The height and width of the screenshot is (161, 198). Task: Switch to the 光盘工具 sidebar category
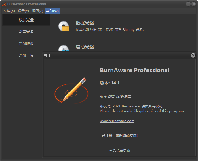pyautogui.click(x=26, y=55)
